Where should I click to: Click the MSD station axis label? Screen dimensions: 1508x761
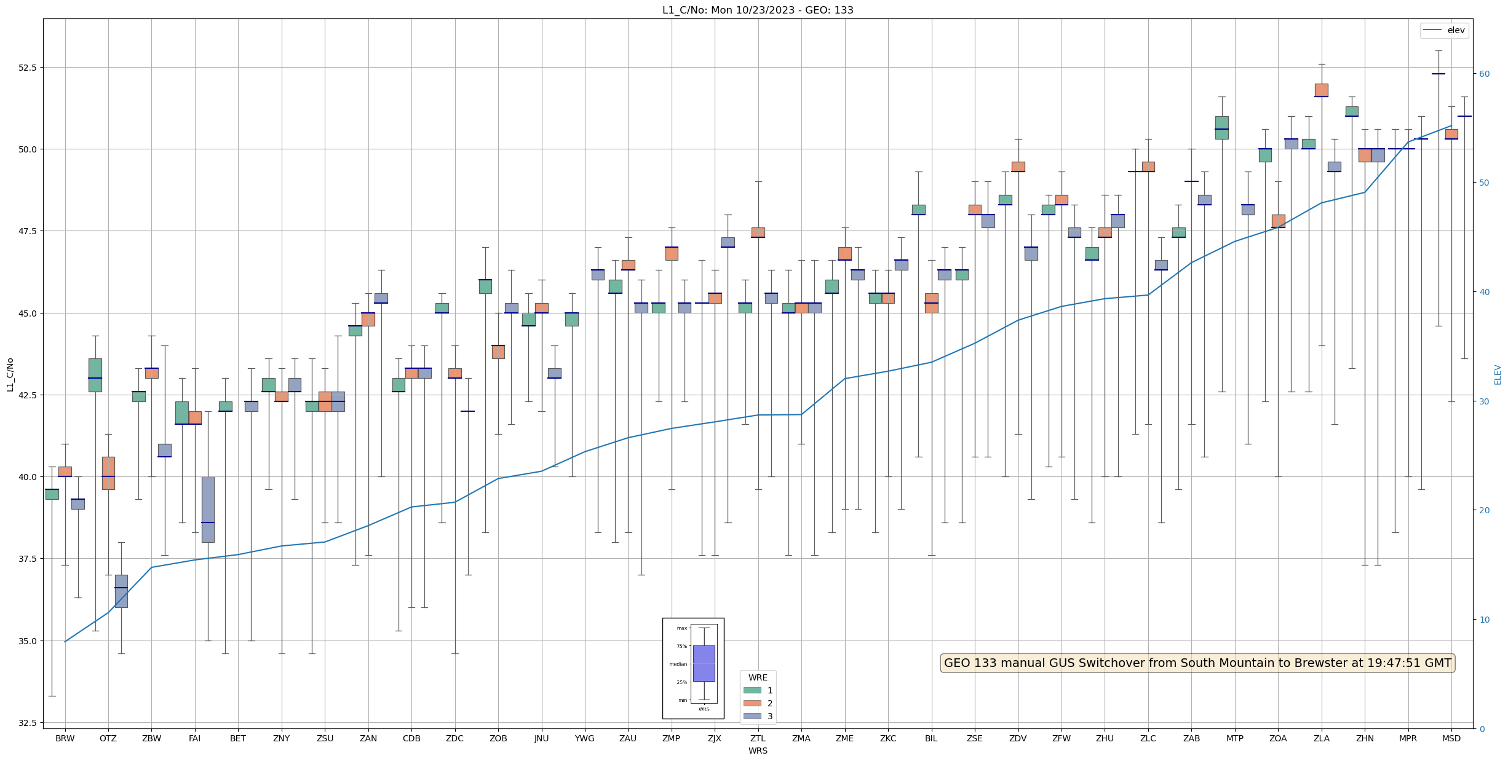click(x=1451, y=738)
